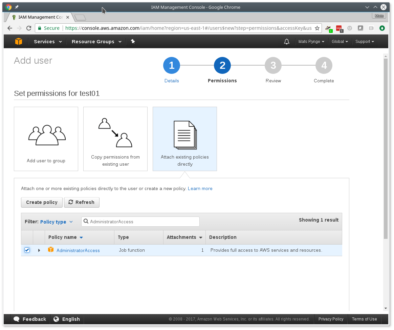Open the Privacy Policy link
This screenshot has height=330, width=394.
tap(331, 319)
